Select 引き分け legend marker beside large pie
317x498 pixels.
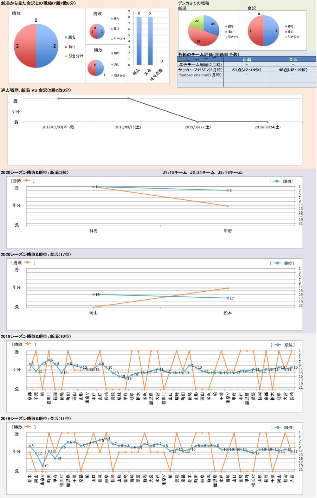[x=66, y=56]
